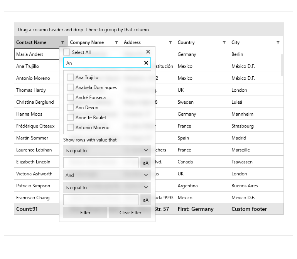
Task: Open the Address column filter icon
Action: 170,42
